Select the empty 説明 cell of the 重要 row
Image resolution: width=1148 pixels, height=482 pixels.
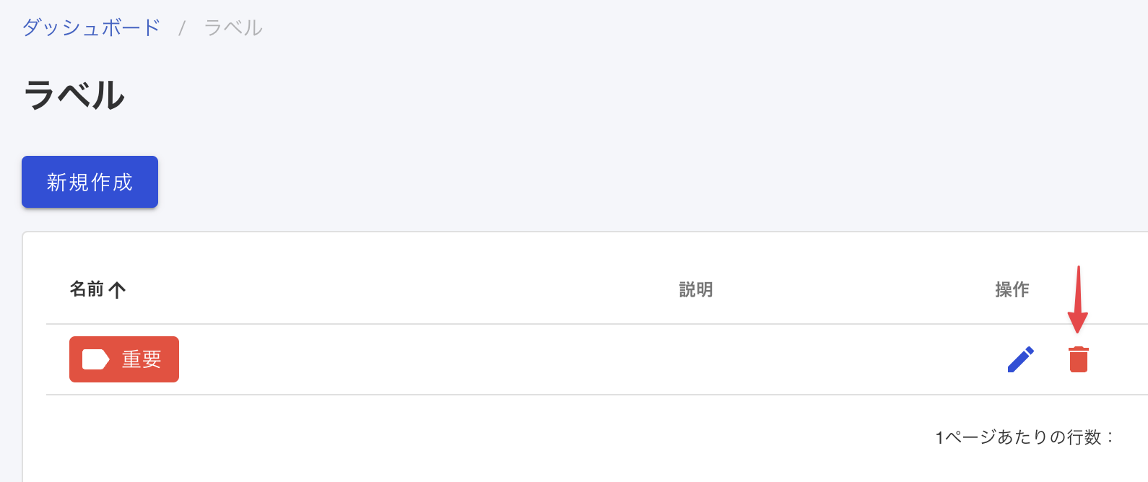click(696, 359)
